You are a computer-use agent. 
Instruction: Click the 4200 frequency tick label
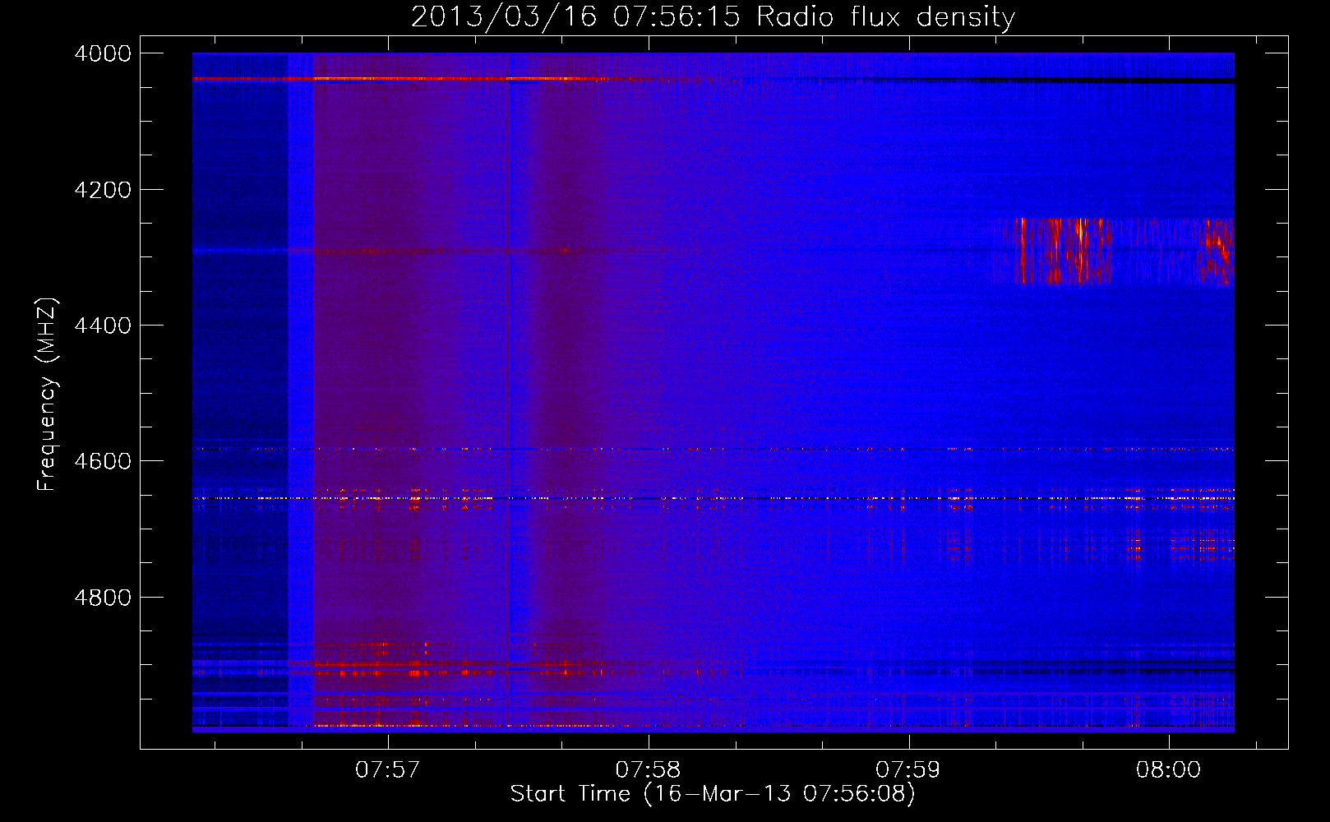(x=103, y=190)
